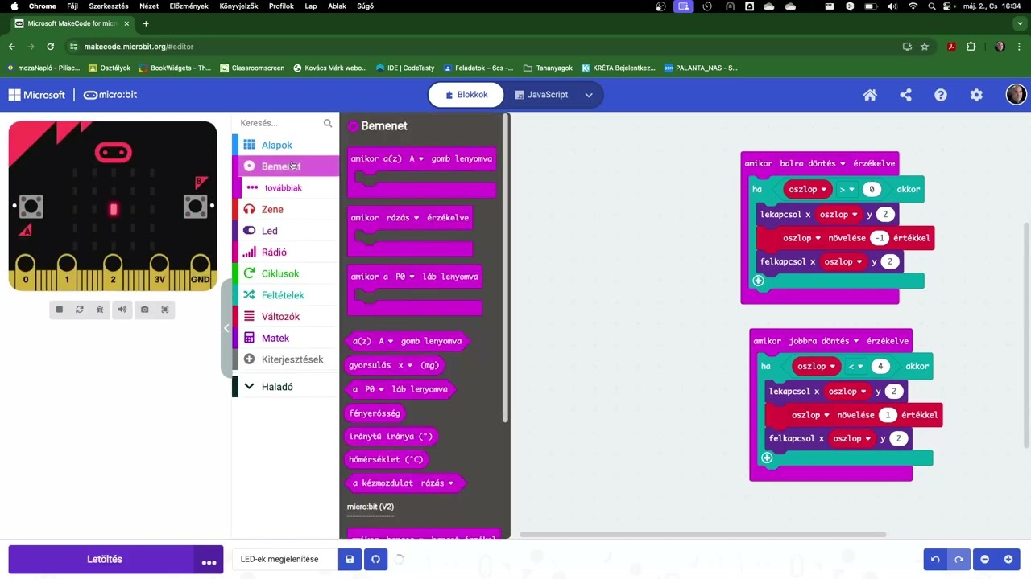Viewport: 1031px width, 579px height.
Task: Click the project name field LED-ek megjelenítése
Action: coord(285,559)
